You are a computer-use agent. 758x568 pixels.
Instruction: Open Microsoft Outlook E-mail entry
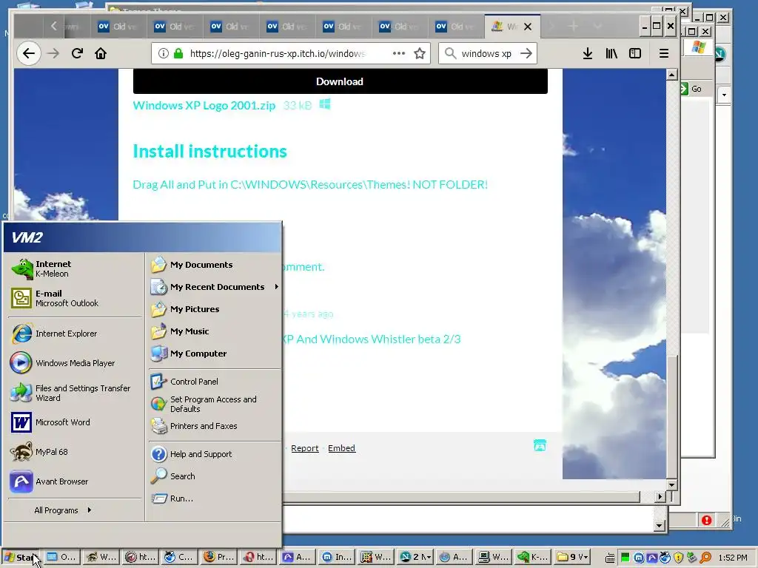(x=75, y=298)
